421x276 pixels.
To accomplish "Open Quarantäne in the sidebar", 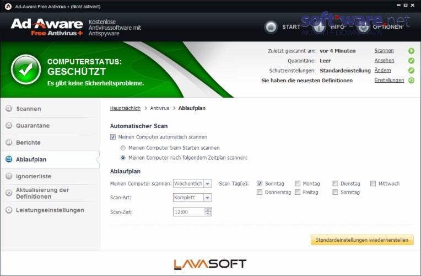I will [x=50, y=126].
